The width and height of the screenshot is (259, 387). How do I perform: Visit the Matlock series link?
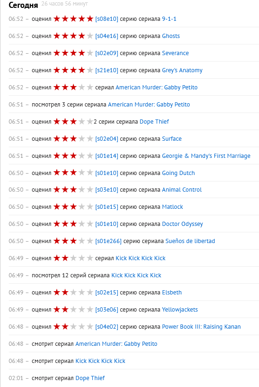tap(172, 207)
